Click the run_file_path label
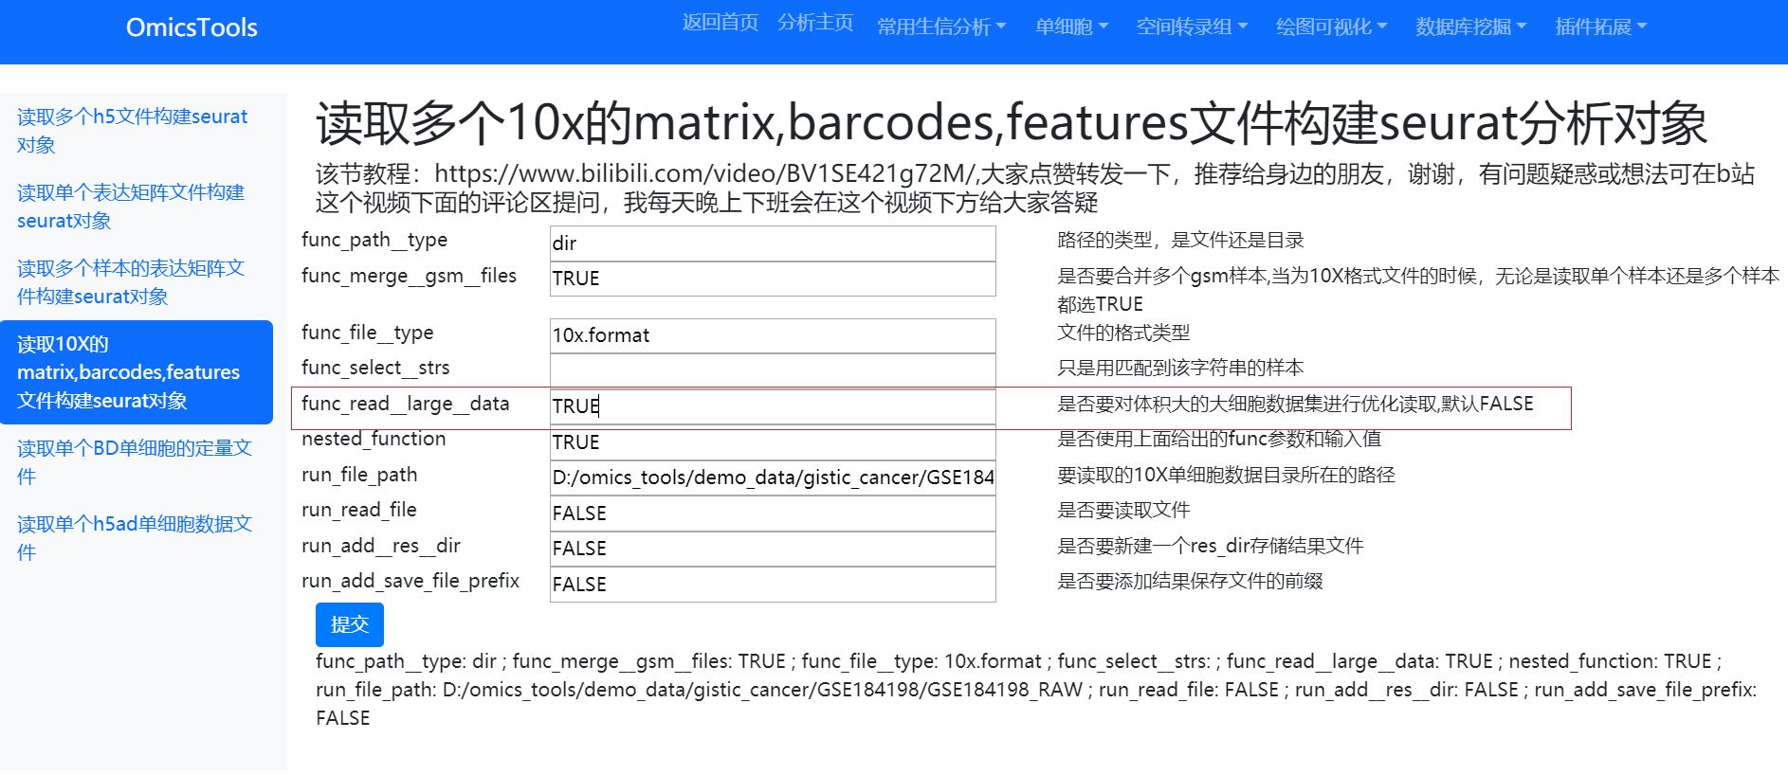Image resolution: width=1788 pixels, height=775 pixels. point(359,475)
